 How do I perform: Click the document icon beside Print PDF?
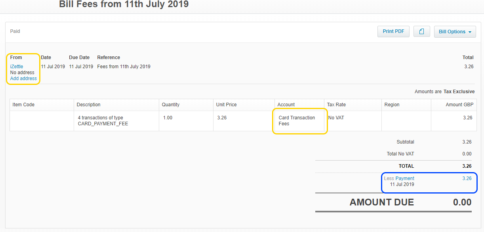(x=421, y=32)
